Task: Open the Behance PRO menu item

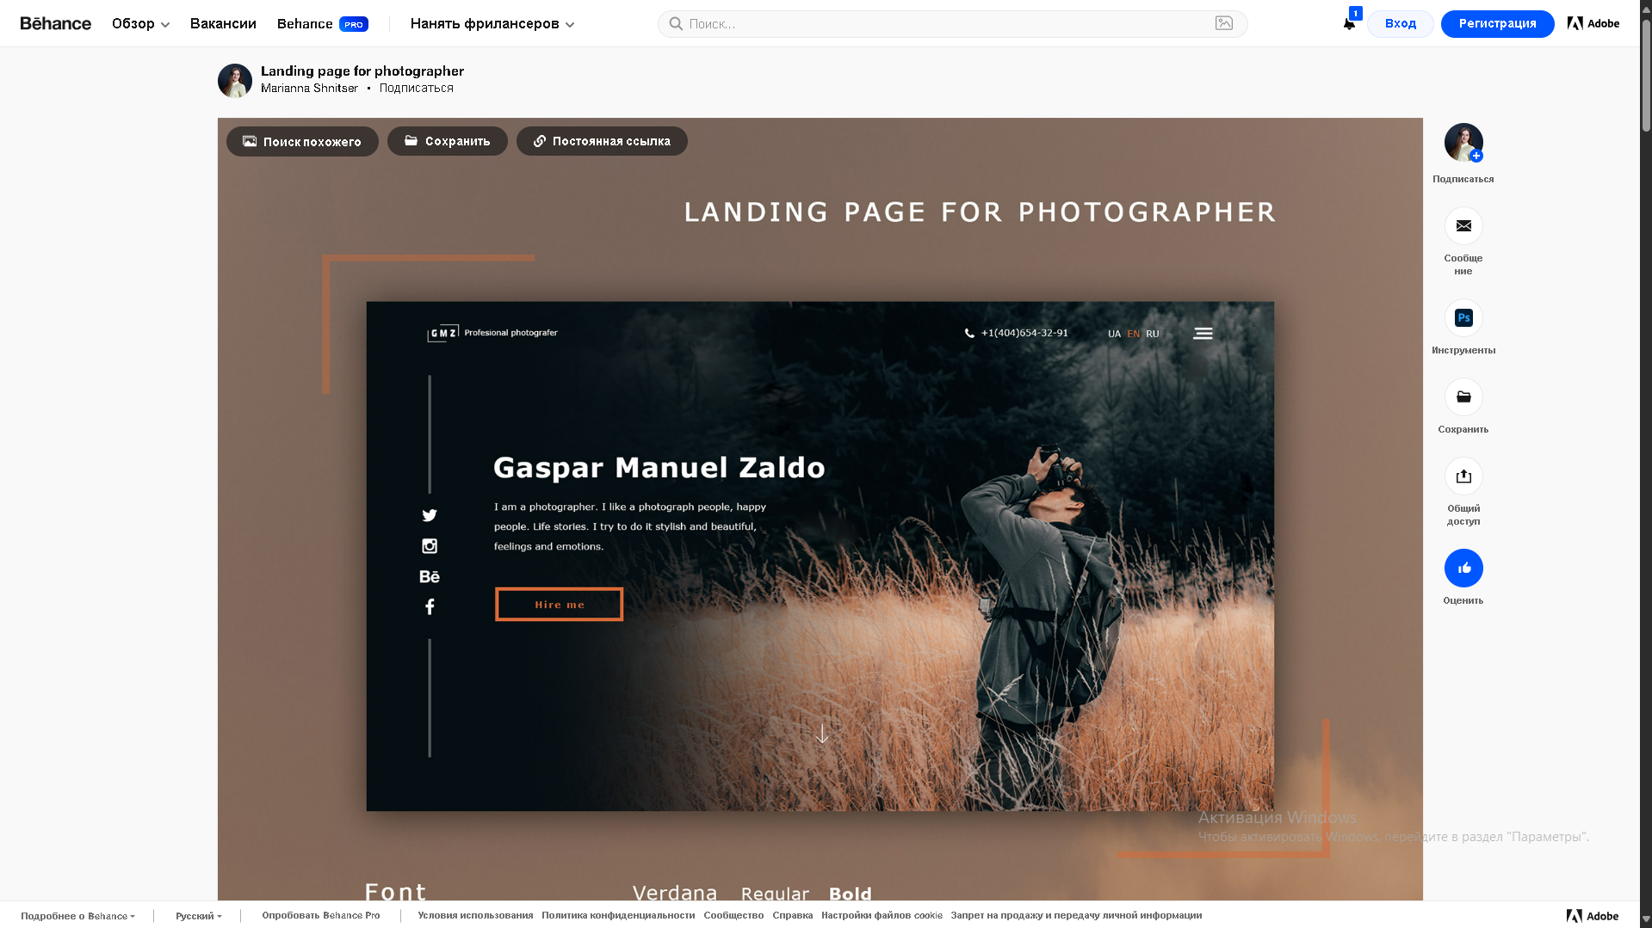Action: pos(322,23)
